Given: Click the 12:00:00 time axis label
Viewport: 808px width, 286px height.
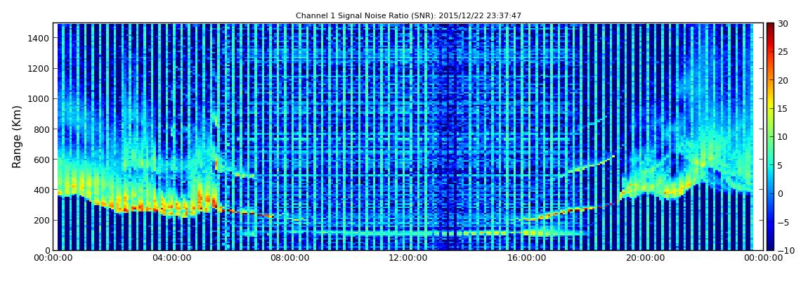Looking at the screenshot, I should 408,259.
